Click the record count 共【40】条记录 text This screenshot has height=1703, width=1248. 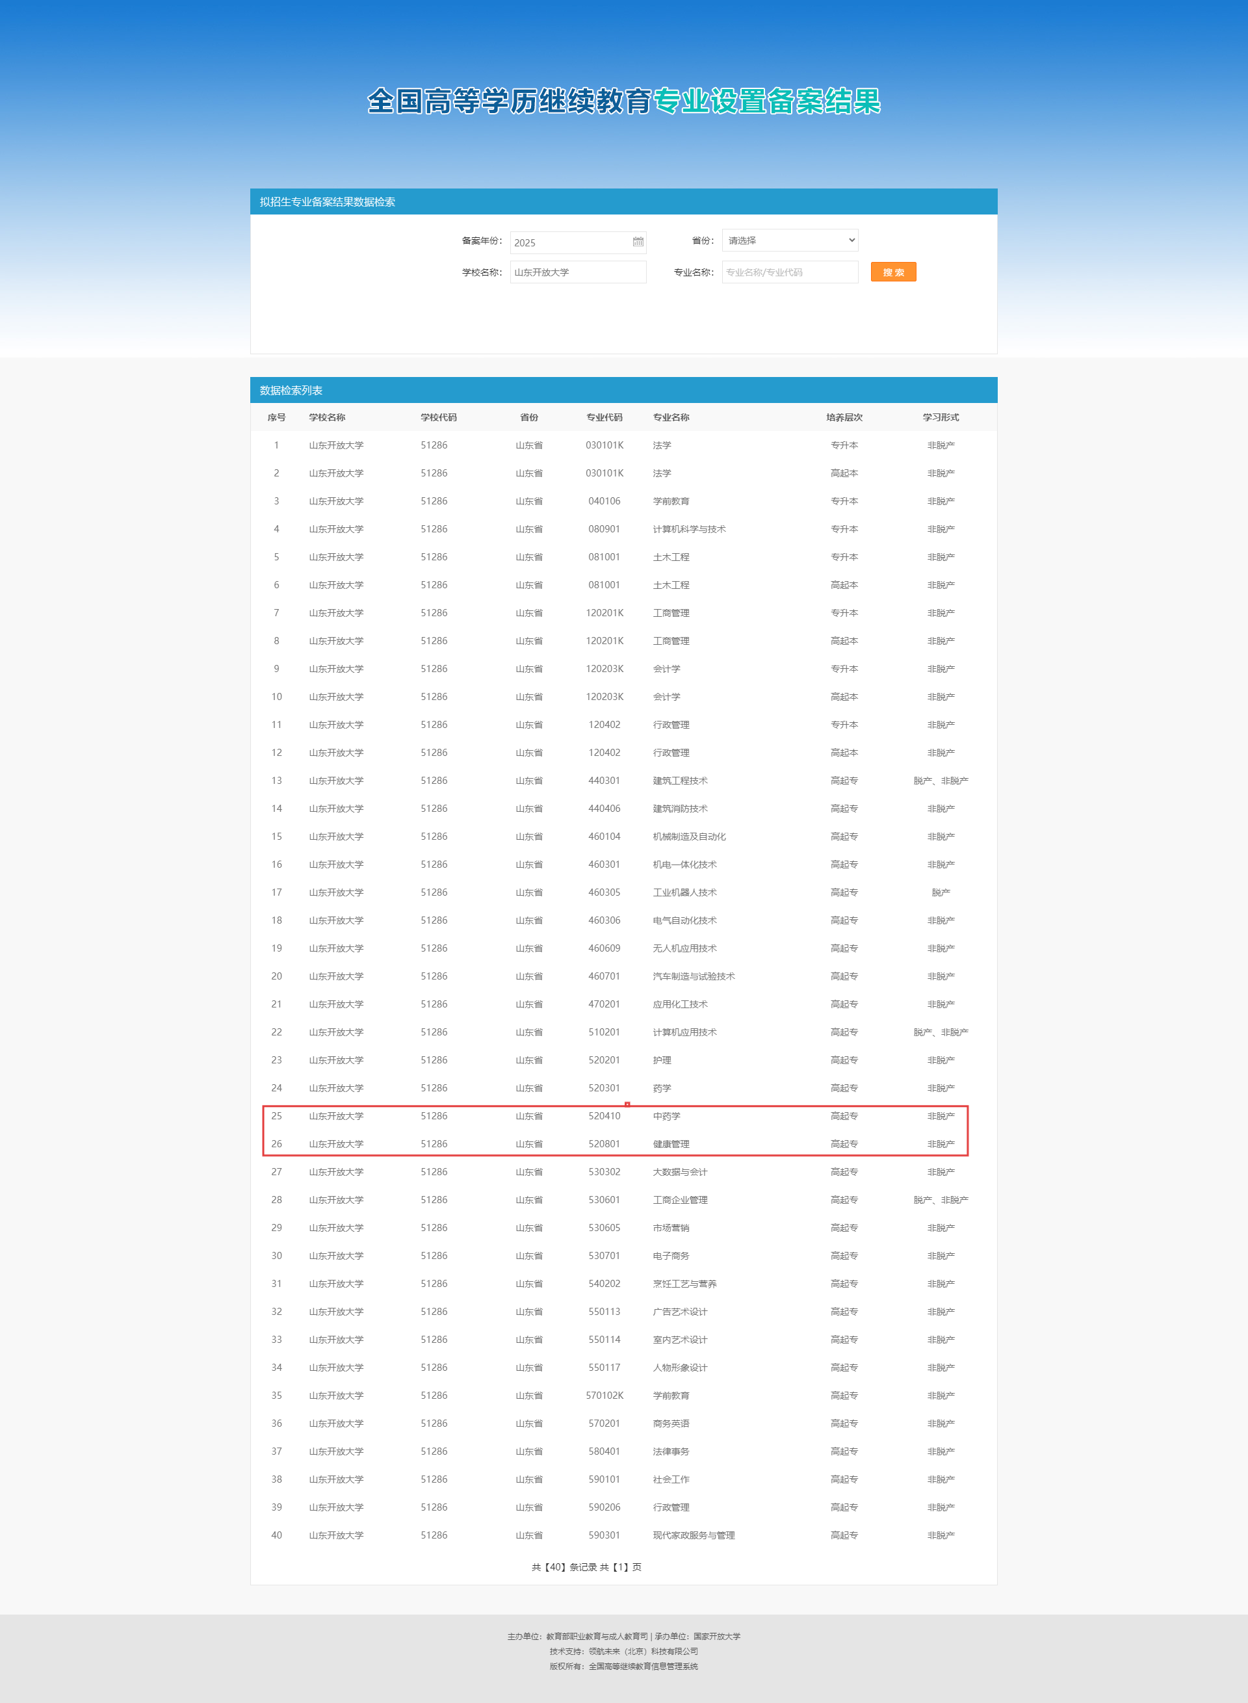click(564, 1567)
